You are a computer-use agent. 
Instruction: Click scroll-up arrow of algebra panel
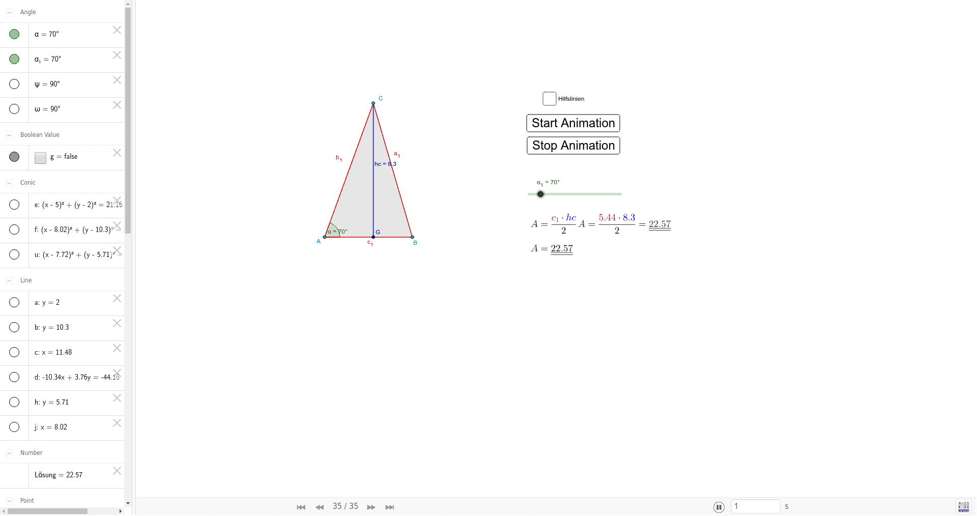click(x=128, y=4)
